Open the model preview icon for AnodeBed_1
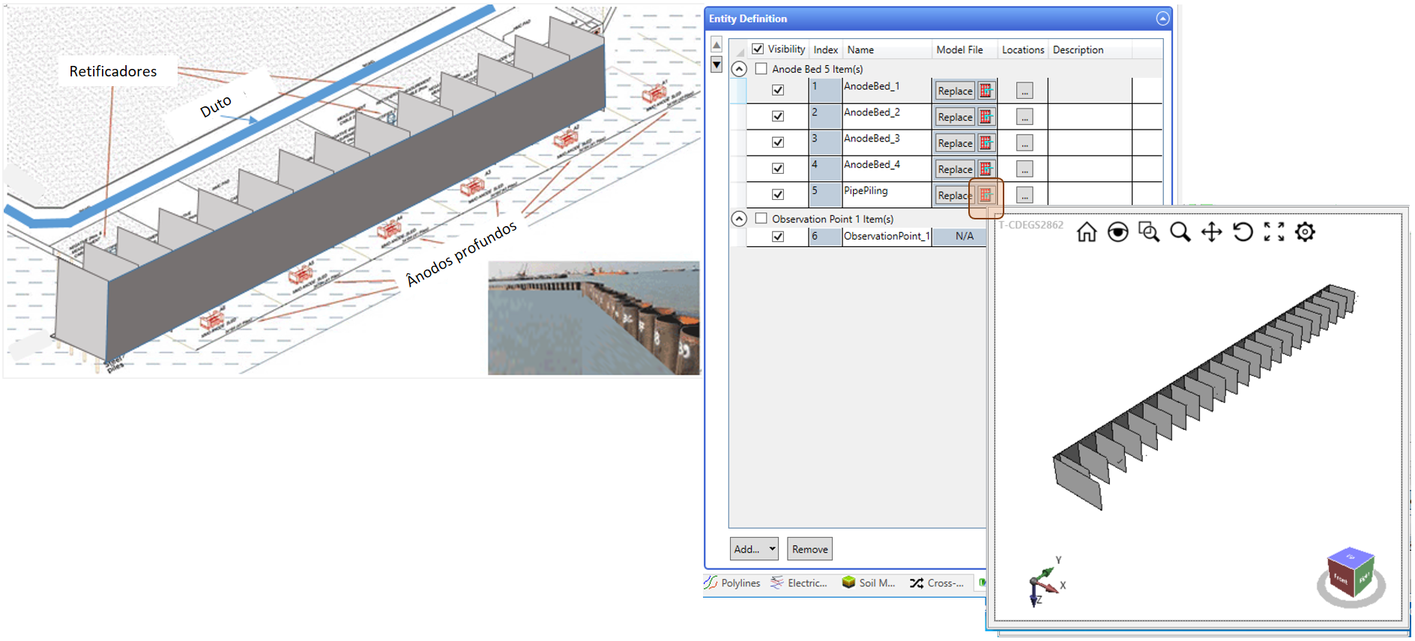 (986, 91)
